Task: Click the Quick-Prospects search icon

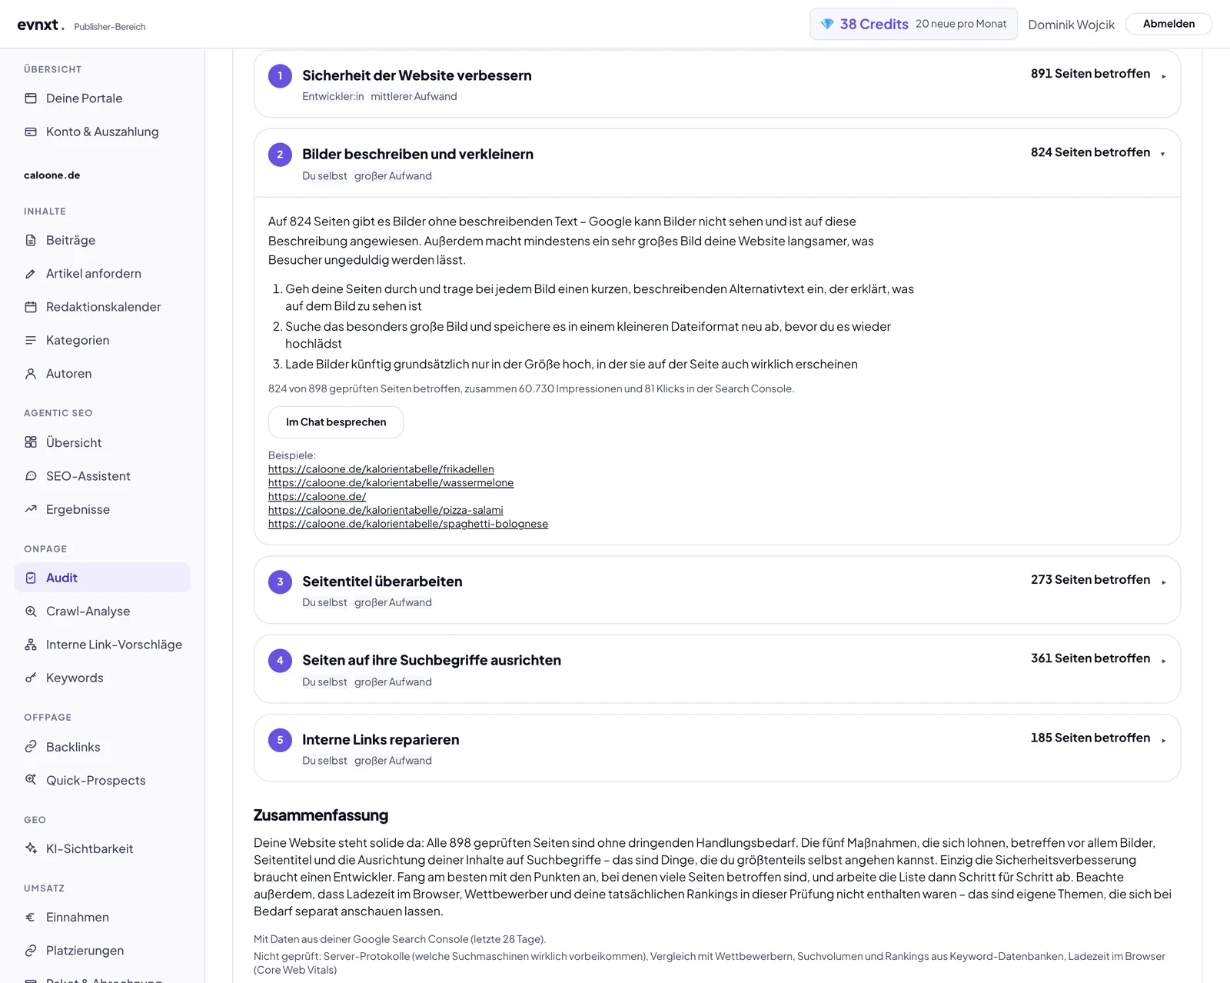Action: 31,780
